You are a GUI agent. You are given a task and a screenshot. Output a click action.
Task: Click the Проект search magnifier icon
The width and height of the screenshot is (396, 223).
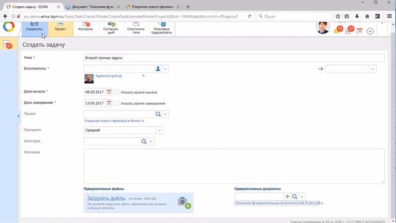click(158, 114)
